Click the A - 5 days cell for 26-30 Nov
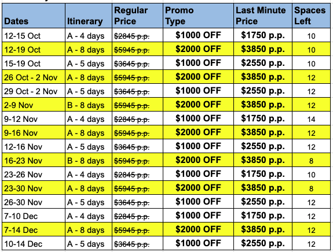Image resolution: width=333 pixels, height=252 pixels. (x=89, y=202)
